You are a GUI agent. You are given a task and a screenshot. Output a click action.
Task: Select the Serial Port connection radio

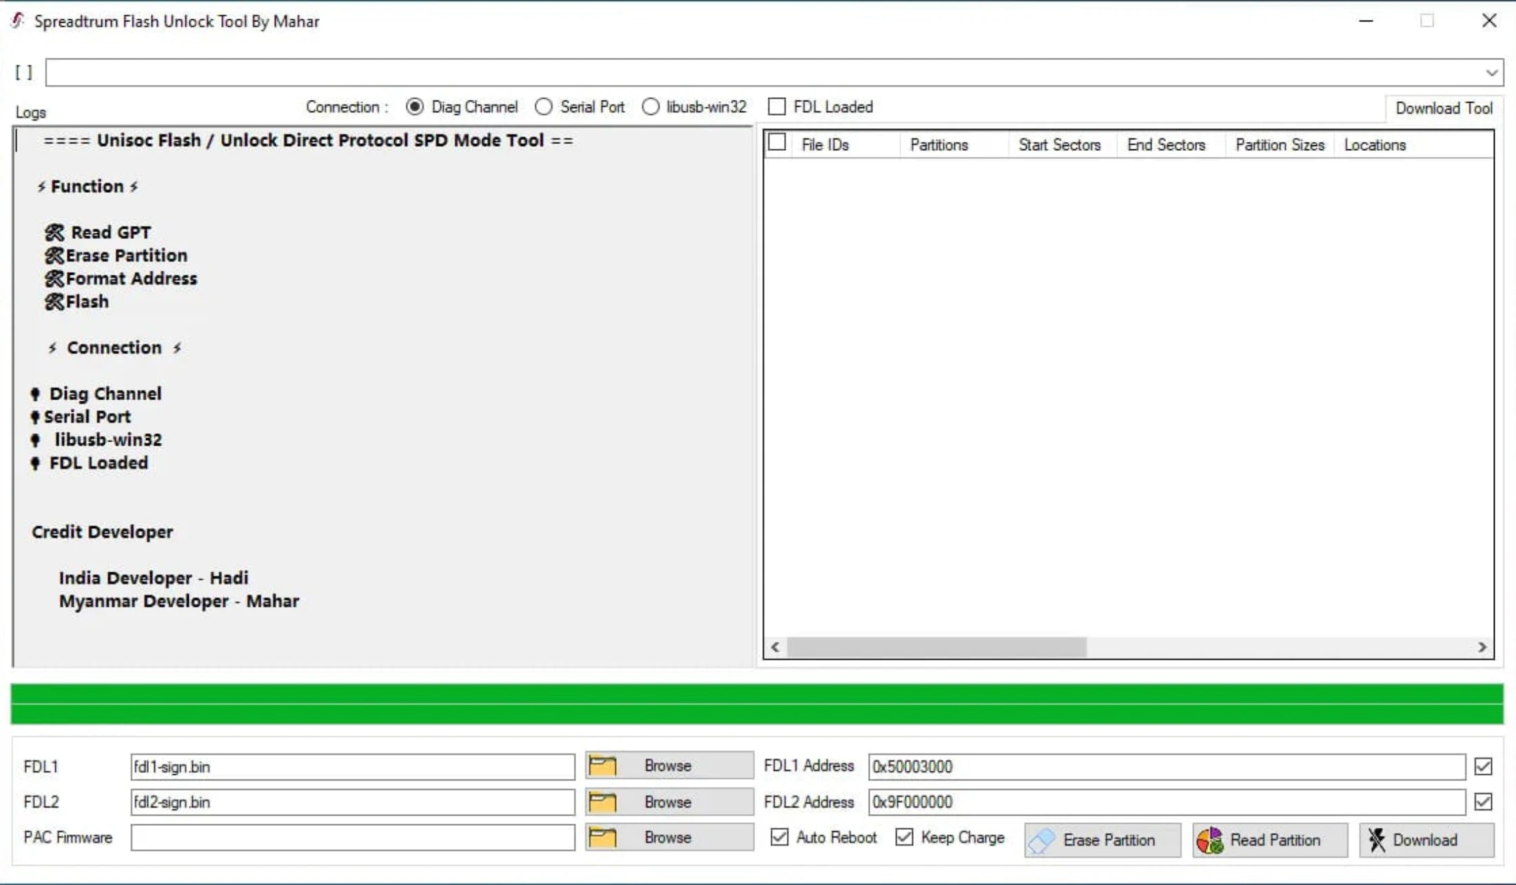coord(544,107)
